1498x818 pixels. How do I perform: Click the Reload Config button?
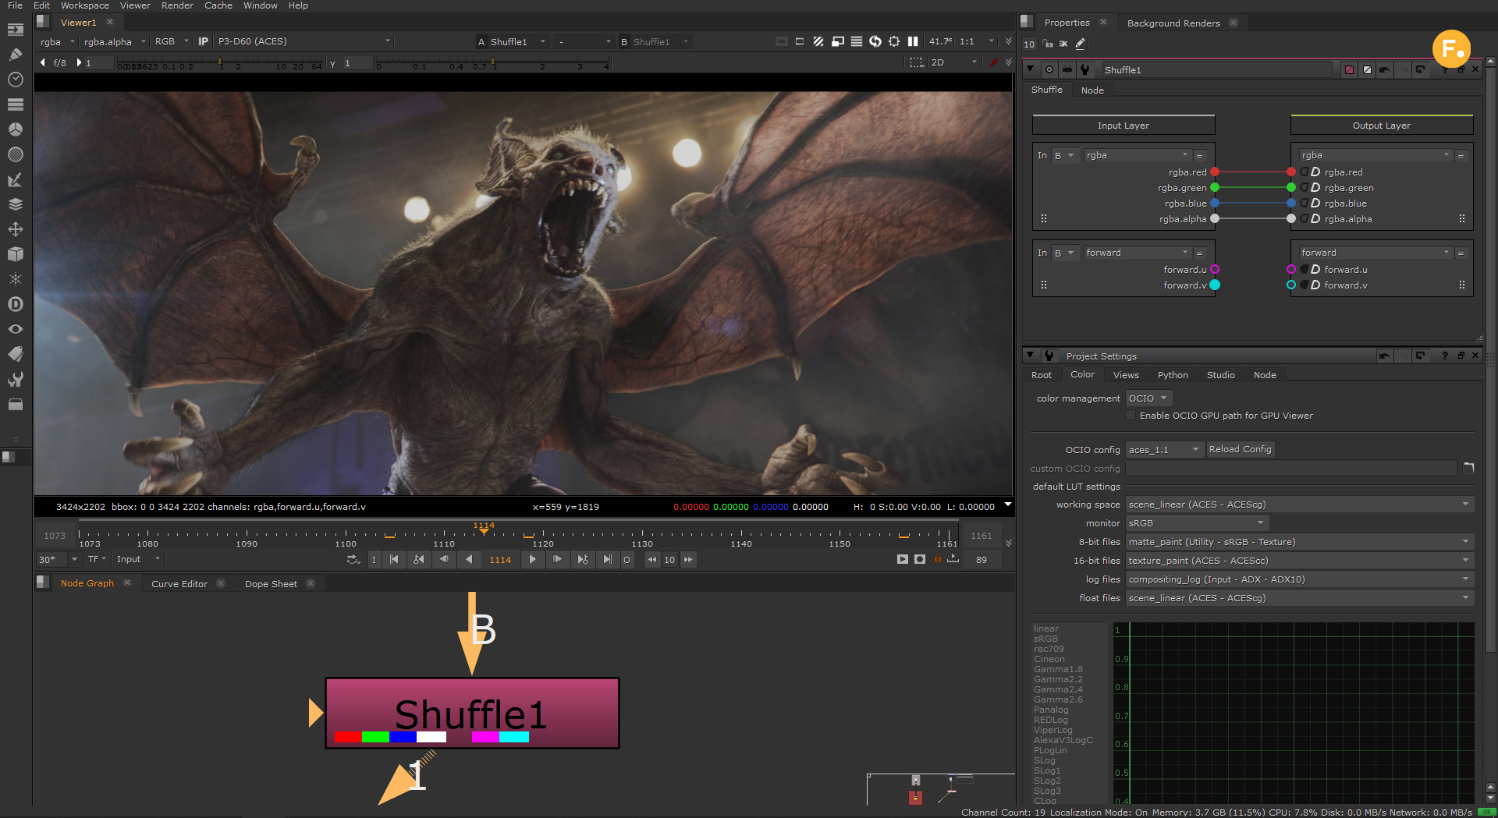pyautogui.click(x=1240, y=449)
